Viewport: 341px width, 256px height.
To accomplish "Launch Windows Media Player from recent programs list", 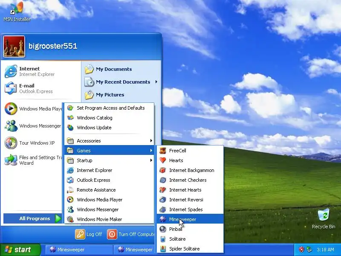I will 34,109.
